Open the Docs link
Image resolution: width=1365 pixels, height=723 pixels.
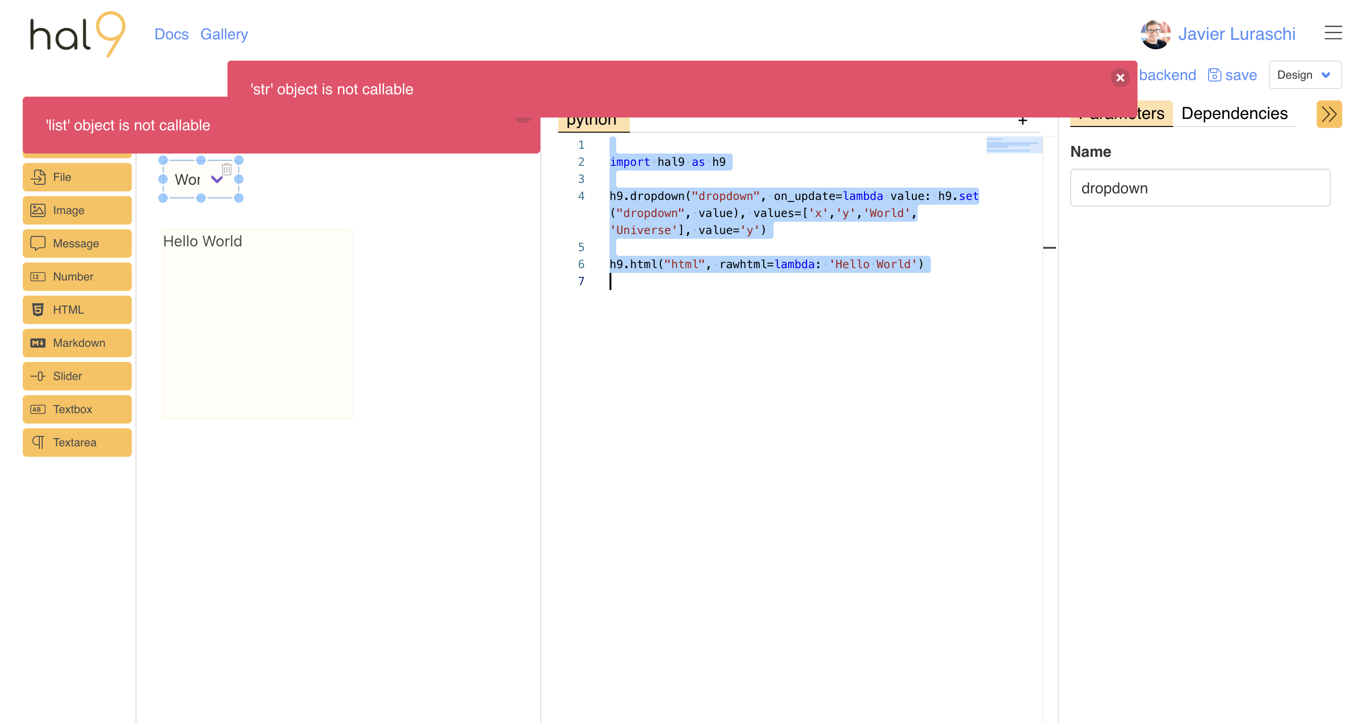click(x=171, y=34)
